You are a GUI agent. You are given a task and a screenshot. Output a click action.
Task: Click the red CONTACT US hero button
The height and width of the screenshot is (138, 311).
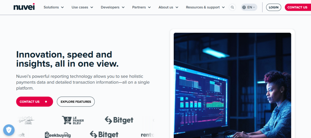coord(35,102)
